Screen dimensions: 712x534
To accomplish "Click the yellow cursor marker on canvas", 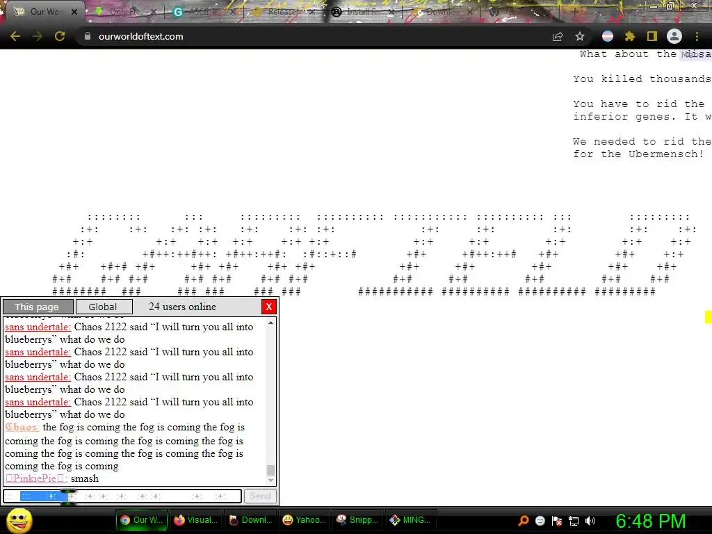I will click(709, 317).
